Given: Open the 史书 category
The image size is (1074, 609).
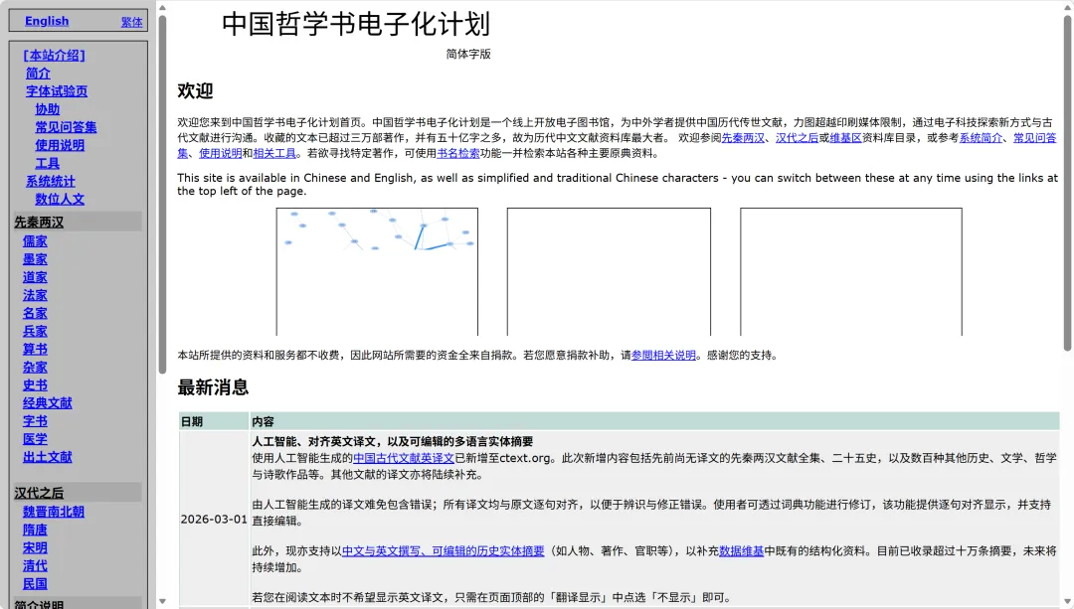Looking at the screenshot, I should coord(35,385).
